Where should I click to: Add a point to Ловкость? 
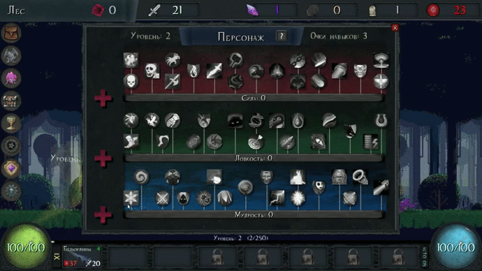point(103,159)
